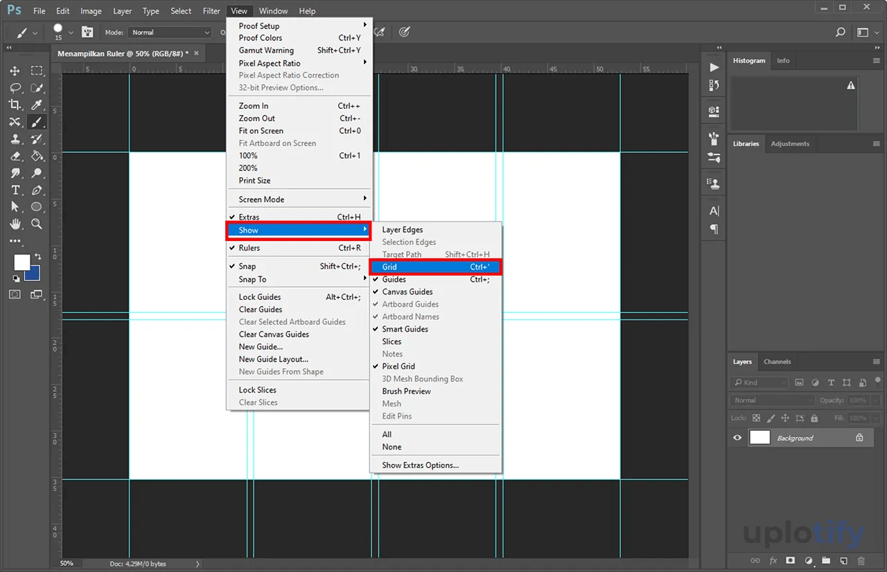This screenshot has height=572, width=887.
Task: Open the Paragraph panel icon
Action: (714, 229)
